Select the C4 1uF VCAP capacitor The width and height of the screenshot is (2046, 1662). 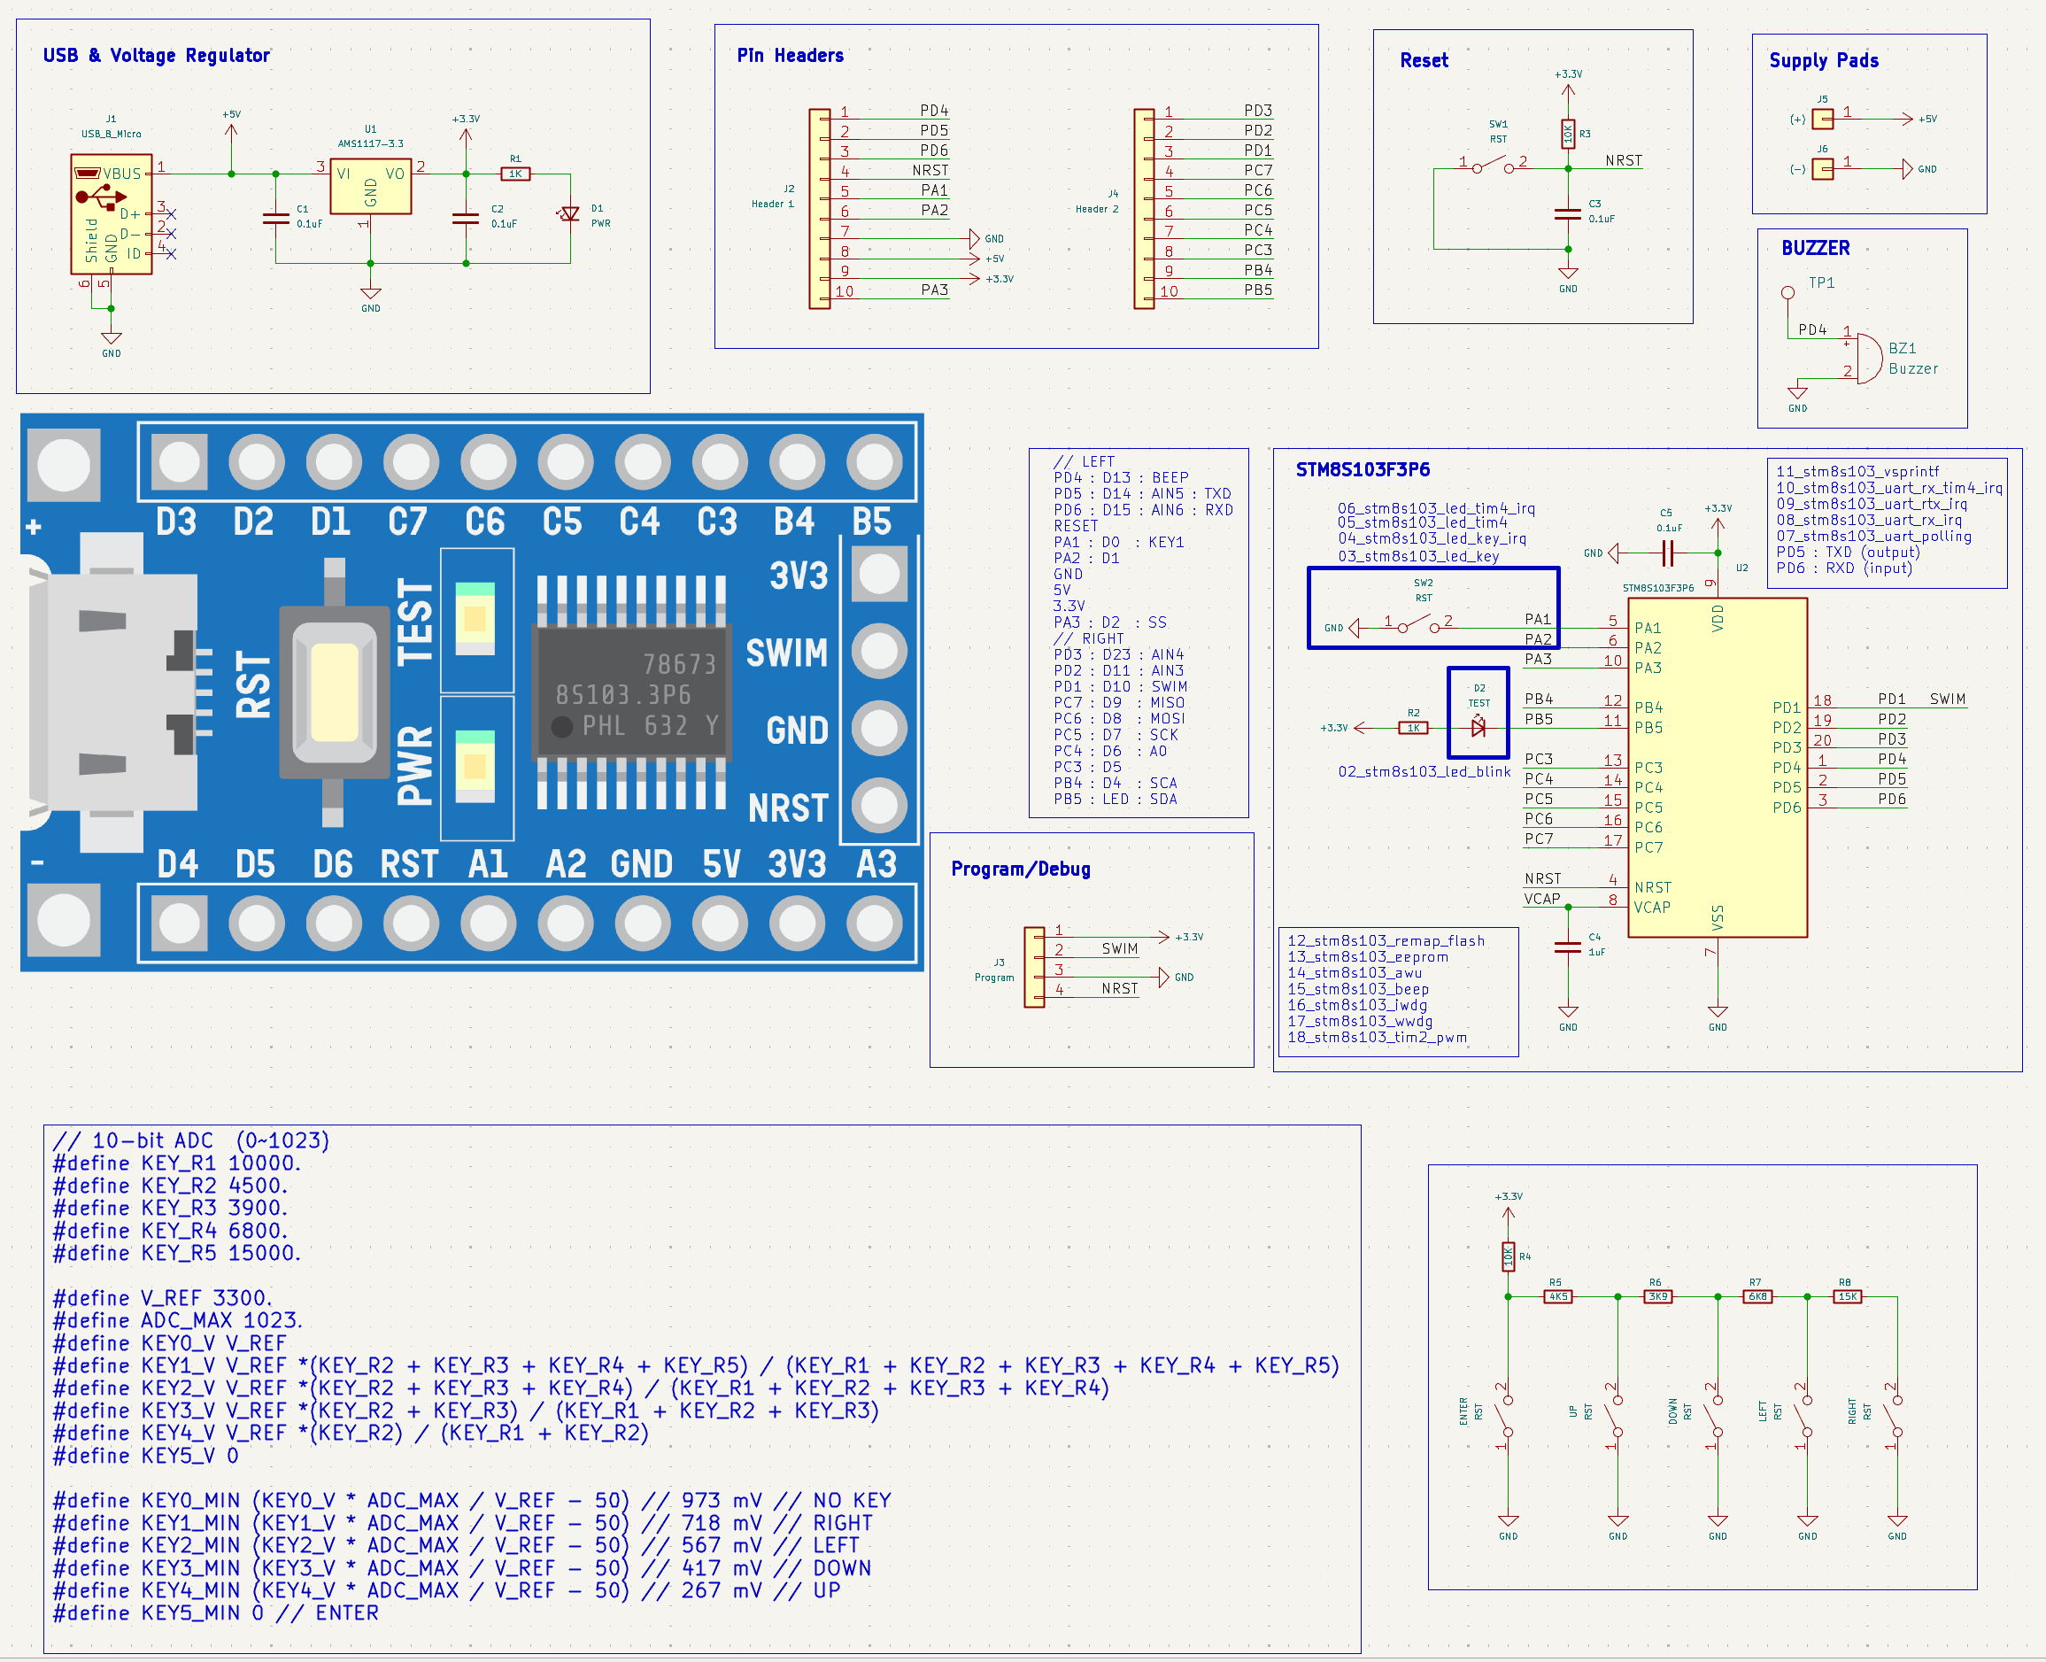(1568, 947)
